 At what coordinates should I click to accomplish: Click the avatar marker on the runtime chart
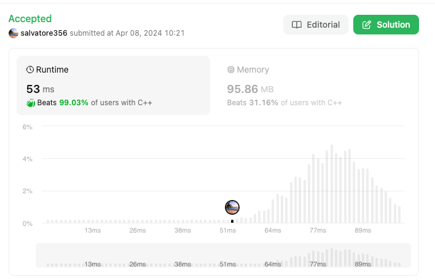pos(232,207)
